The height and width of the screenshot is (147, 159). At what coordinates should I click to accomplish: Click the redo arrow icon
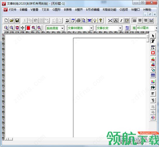[60, 20]
